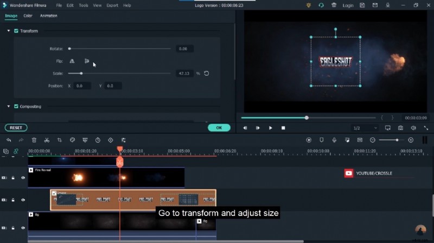Open the 1/2 preview quality dropdown
Screen dimensions: 434x243
(364, 128)
